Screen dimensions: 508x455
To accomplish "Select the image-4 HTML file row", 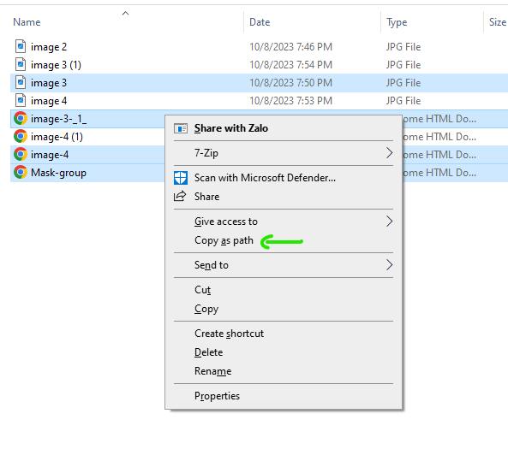I will (88, 155).
